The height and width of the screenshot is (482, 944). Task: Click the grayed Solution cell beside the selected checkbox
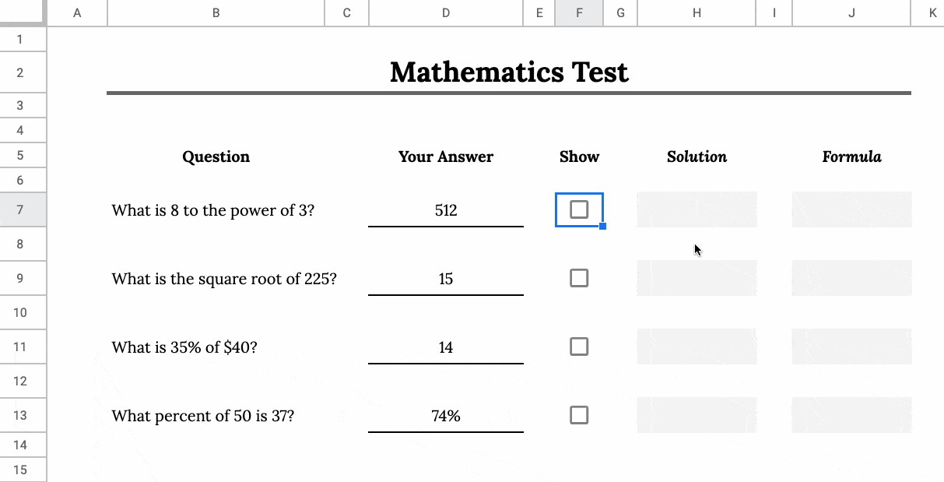[x=696, y=209]
